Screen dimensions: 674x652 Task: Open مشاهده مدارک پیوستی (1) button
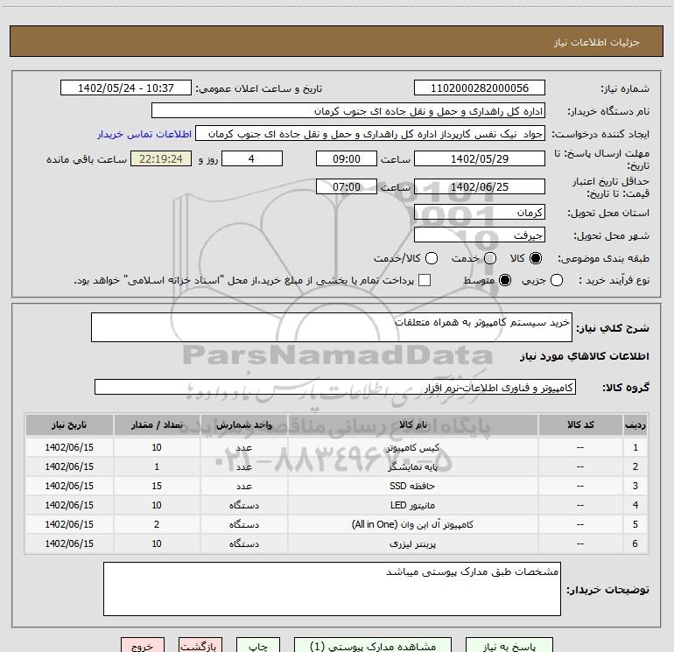pos(372,646)
